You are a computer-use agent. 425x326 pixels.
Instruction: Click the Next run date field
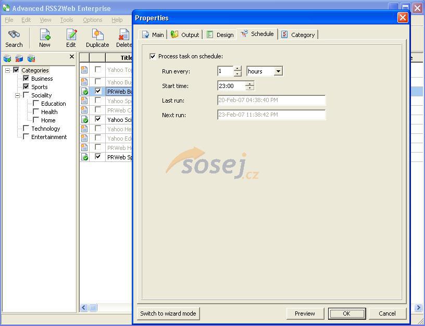271,115
